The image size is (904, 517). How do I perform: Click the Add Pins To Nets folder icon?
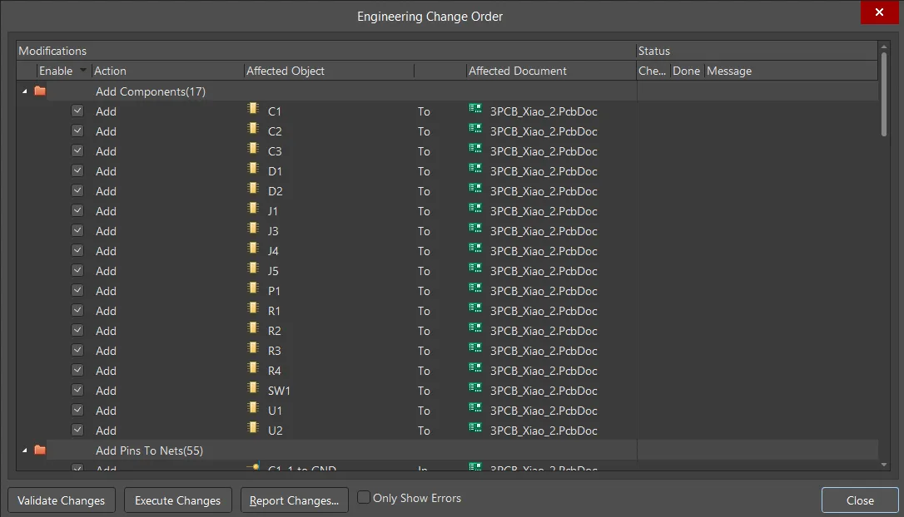click(x=40, y=451)
